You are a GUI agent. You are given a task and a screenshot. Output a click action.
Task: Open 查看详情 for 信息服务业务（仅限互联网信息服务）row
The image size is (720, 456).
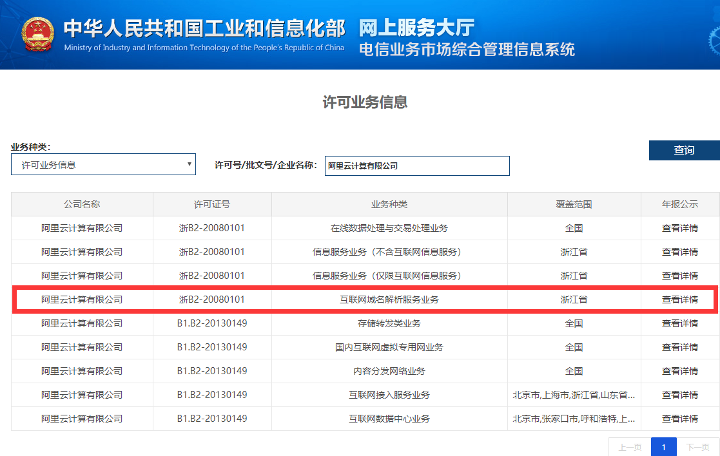coord(679,276)
